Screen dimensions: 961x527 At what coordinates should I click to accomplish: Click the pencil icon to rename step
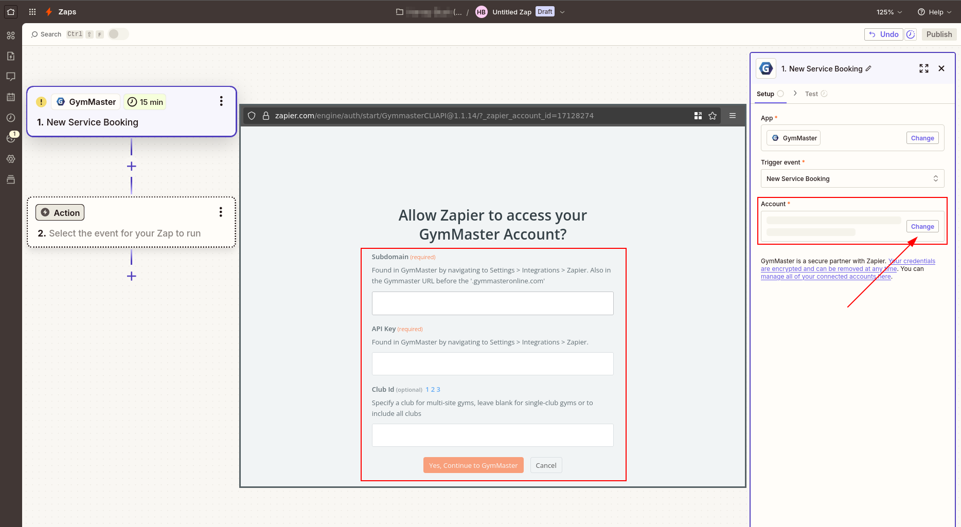[x=868, y=68]
